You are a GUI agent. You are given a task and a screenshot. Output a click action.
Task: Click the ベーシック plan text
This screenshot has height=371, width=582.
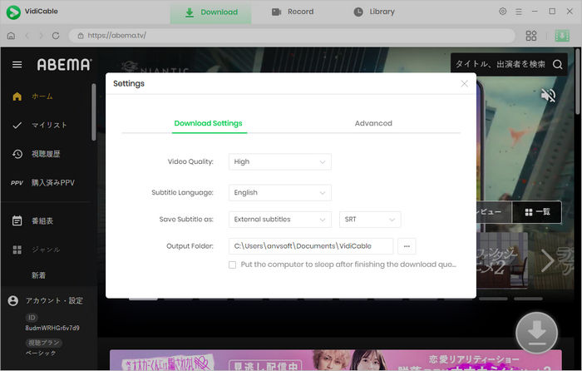(x=41, y=353)
